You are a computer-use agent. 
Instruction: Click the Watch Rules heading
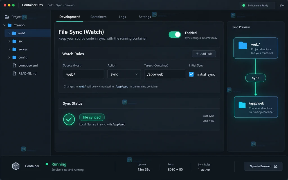(73, 54)
